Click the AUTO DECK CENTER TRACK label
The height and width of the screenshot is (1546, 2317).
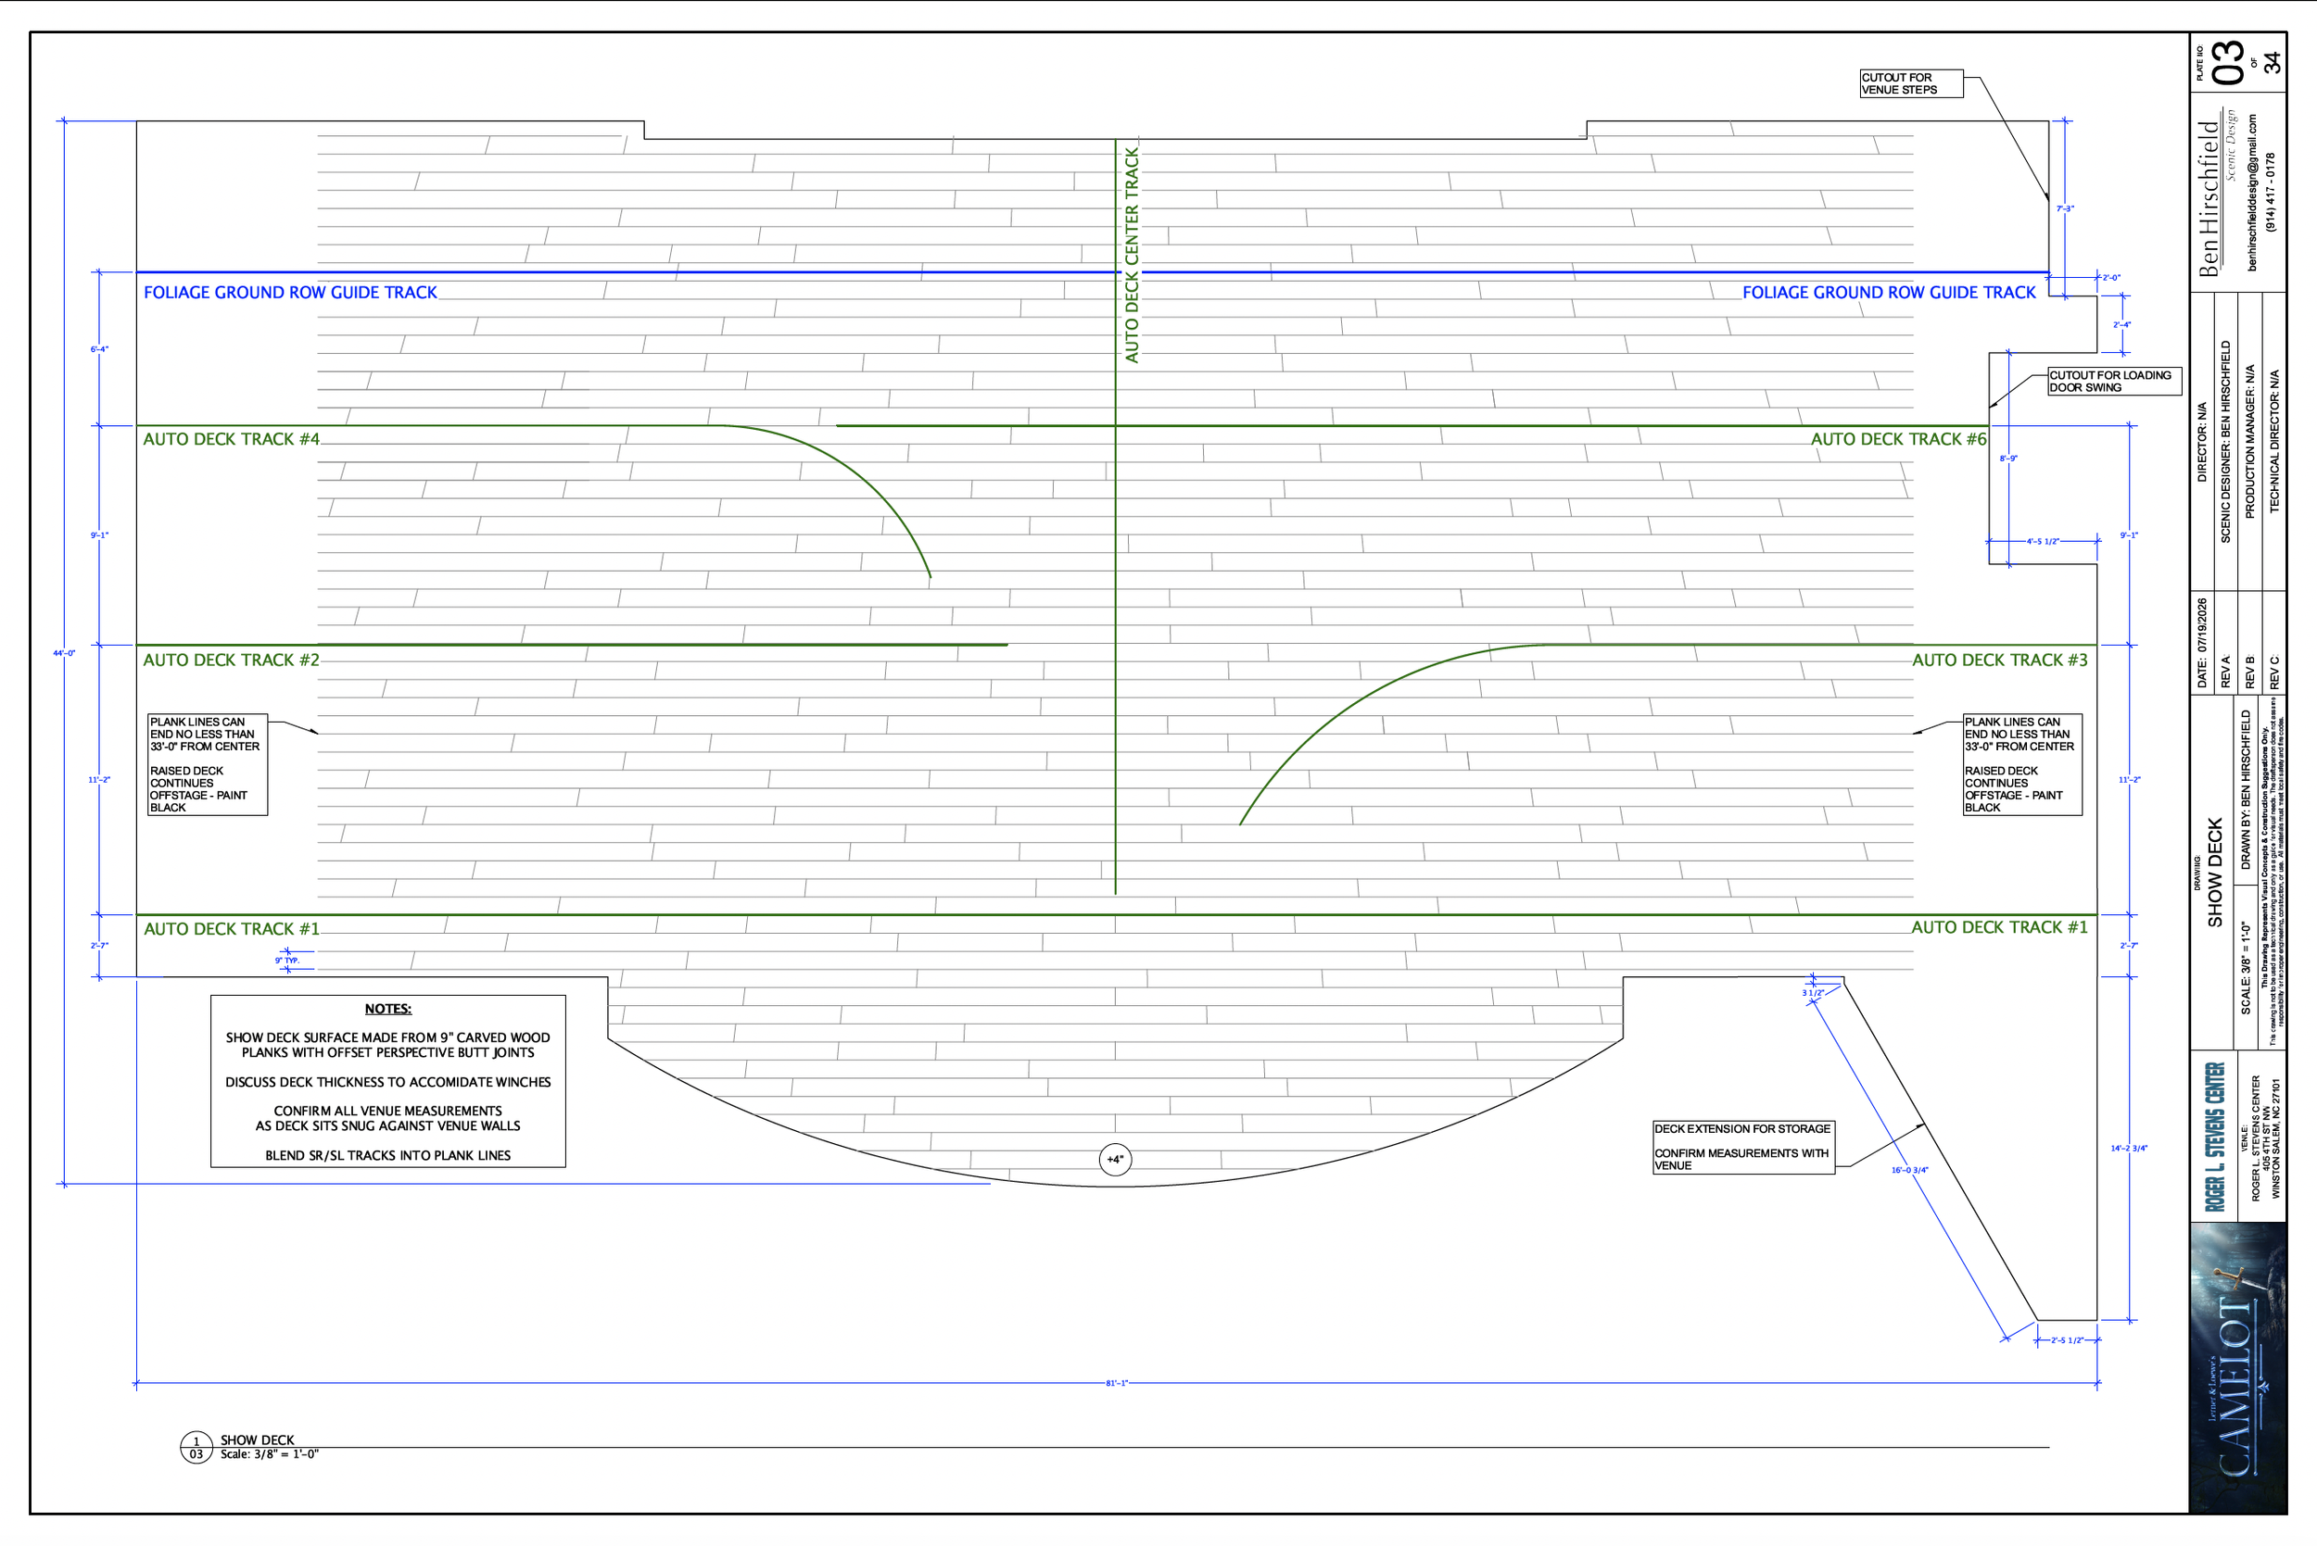[x=1132, y=256]
